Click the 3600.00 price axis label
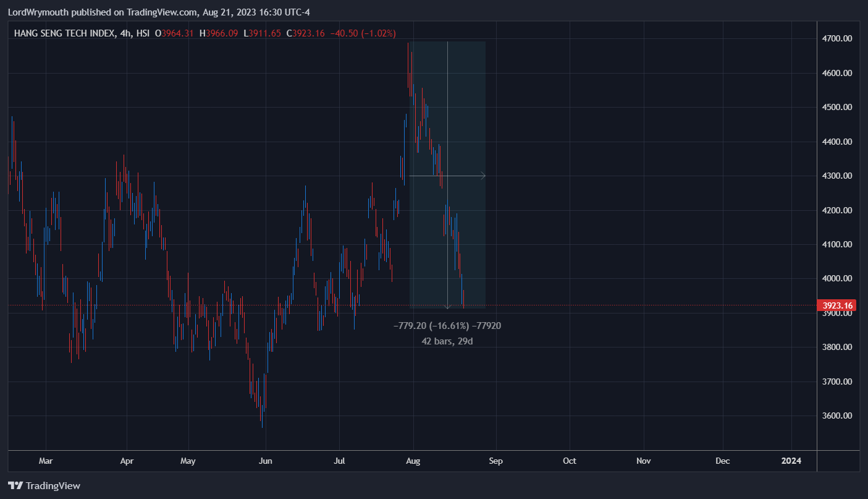Image resolution: width=868 pixels, height=499 pixels. click(838, 416)
